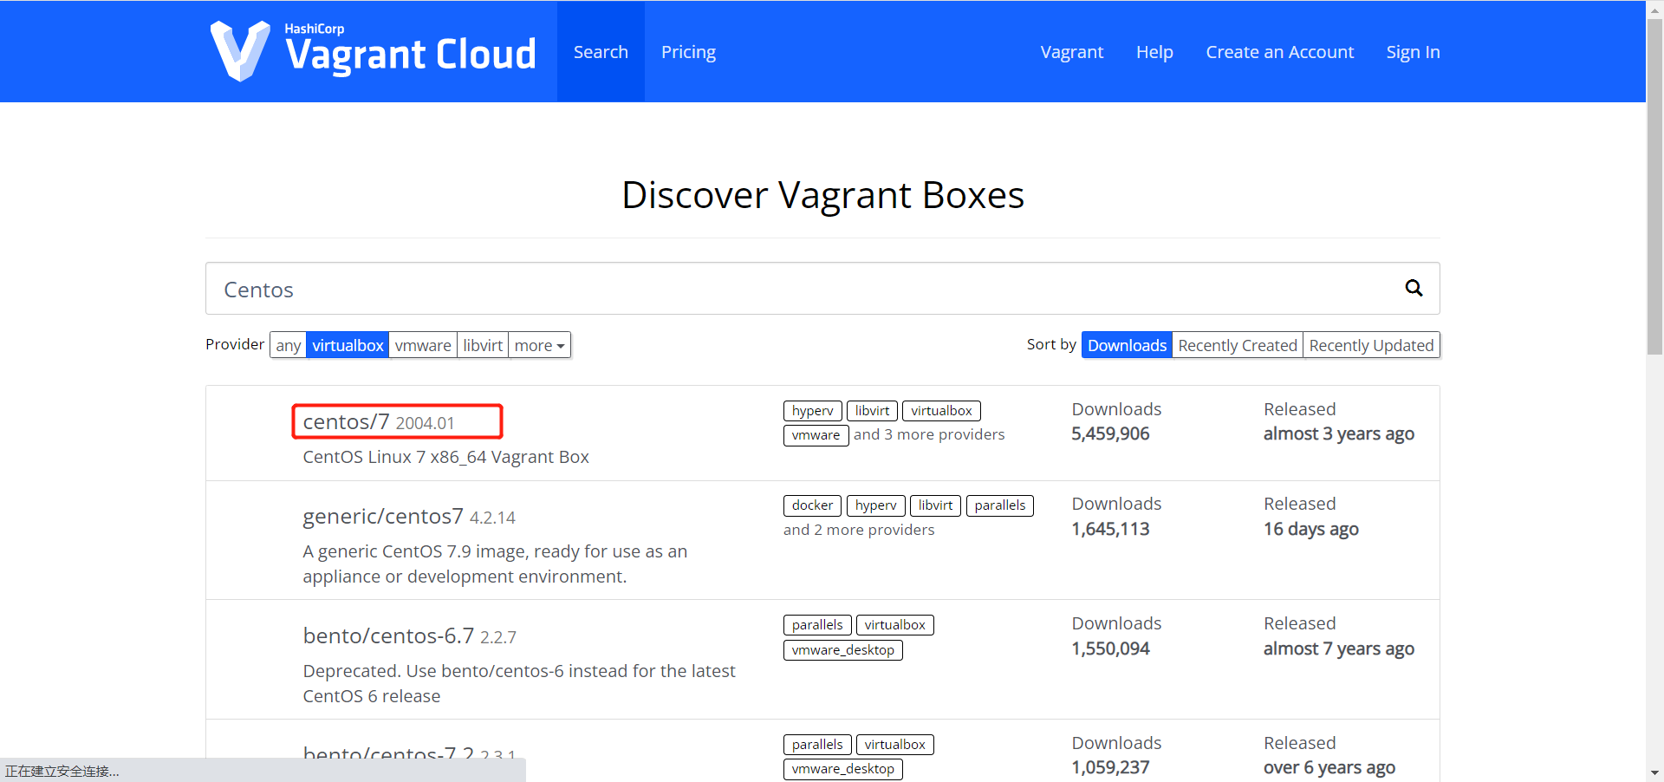
Task: Click the 1,550,094 downloads count
Action: pyautogui.click(x=1110, y=648)
